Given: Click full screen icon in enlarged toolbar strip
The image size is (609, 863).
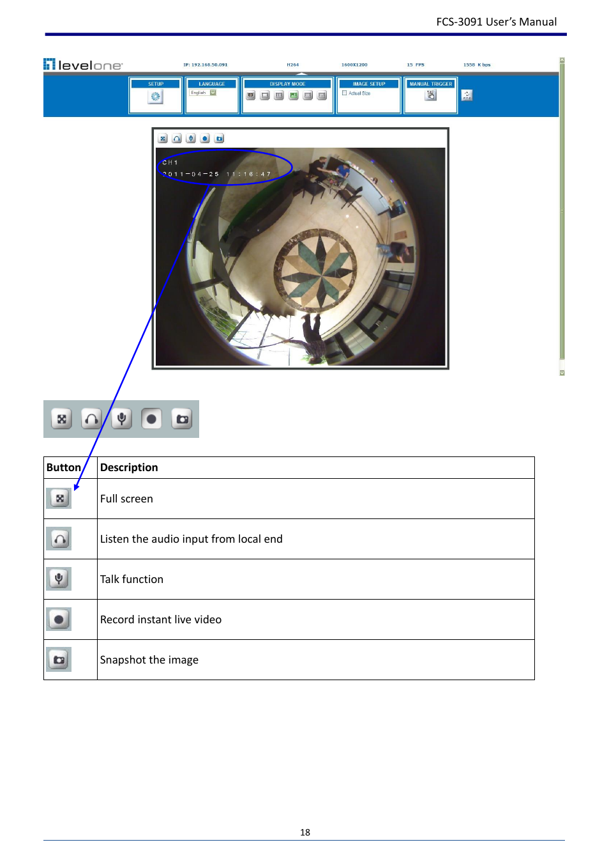Looking at the screenshot, I should point(61,419).
